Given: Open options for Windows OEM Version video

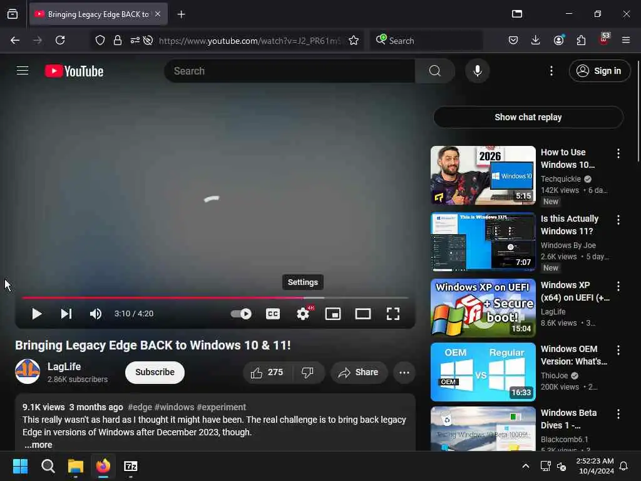Looking at the screenshot, I should coord(618,350).
